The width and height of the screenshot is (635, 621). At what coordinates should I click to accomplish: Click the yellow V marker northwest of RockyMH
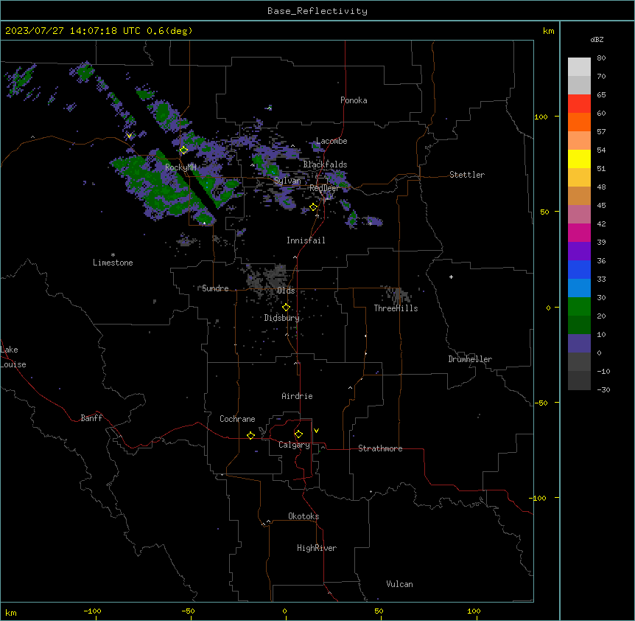(x=129, y=136)
